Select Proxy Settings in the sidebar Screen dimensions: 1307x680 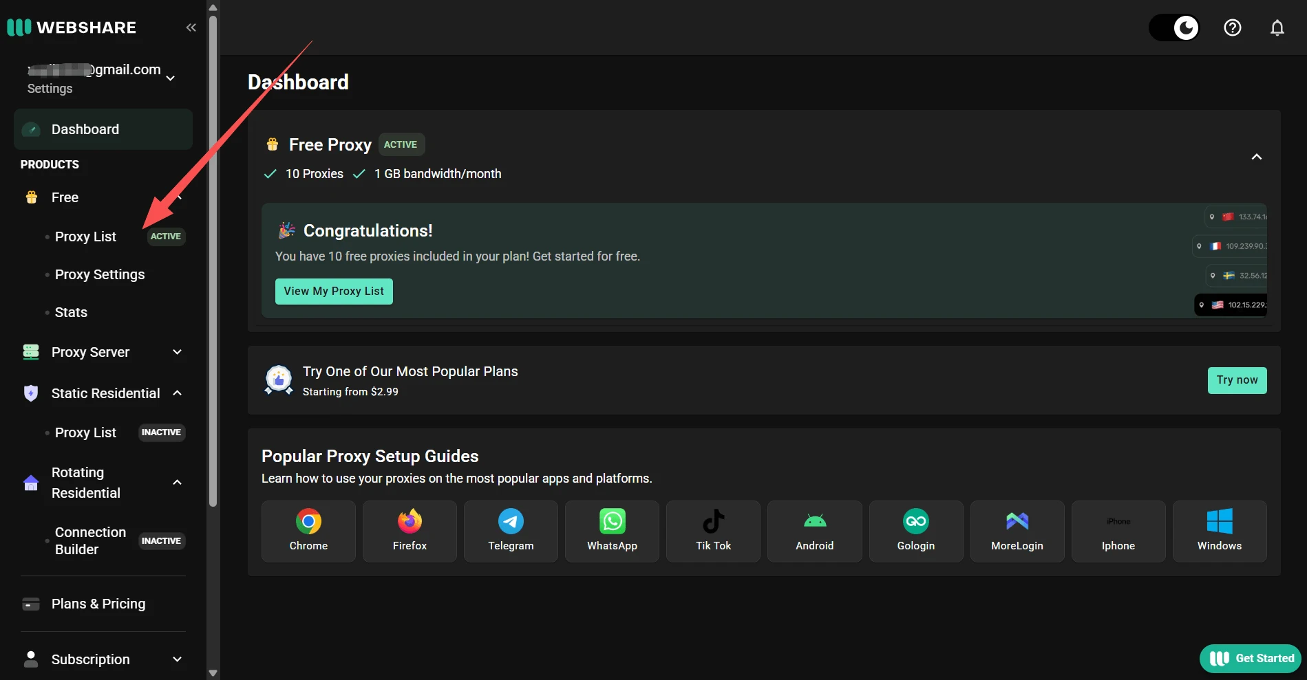(100, 274)
